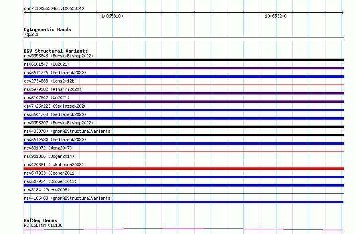Click the nsv6610980 (Sedlazeck2020) label

55,140
